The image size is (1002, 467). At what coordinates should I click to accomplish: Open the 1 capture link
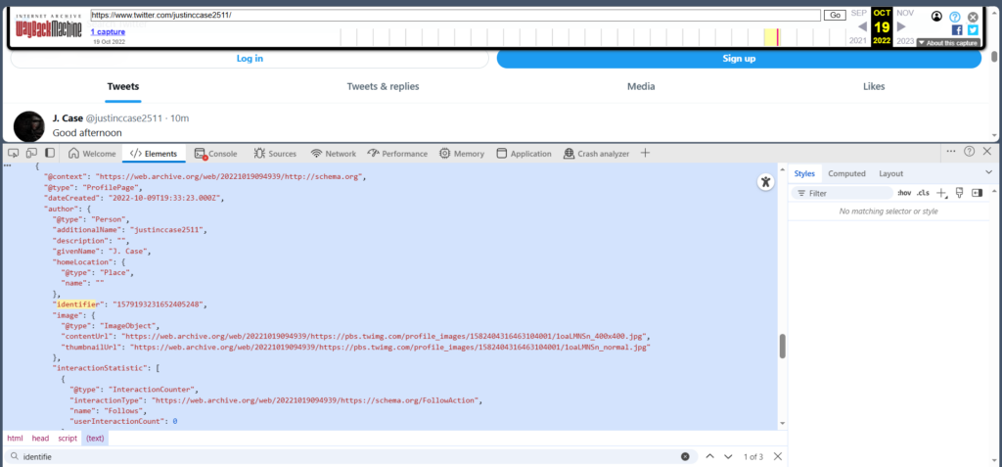106,31
